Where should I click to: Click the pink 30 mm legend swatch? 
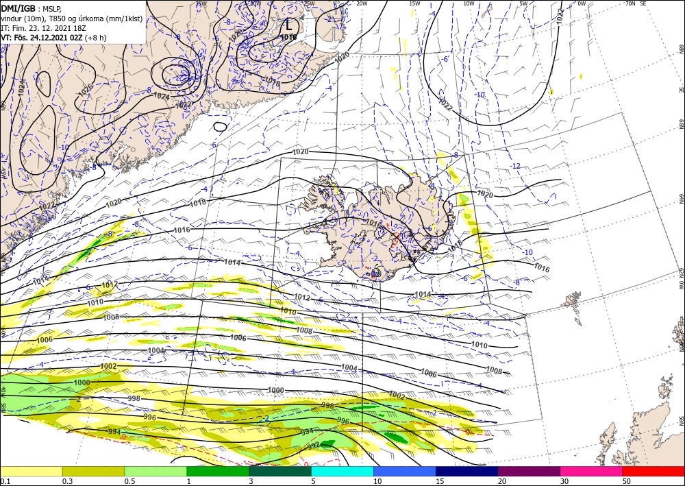[x=592, y=471]
